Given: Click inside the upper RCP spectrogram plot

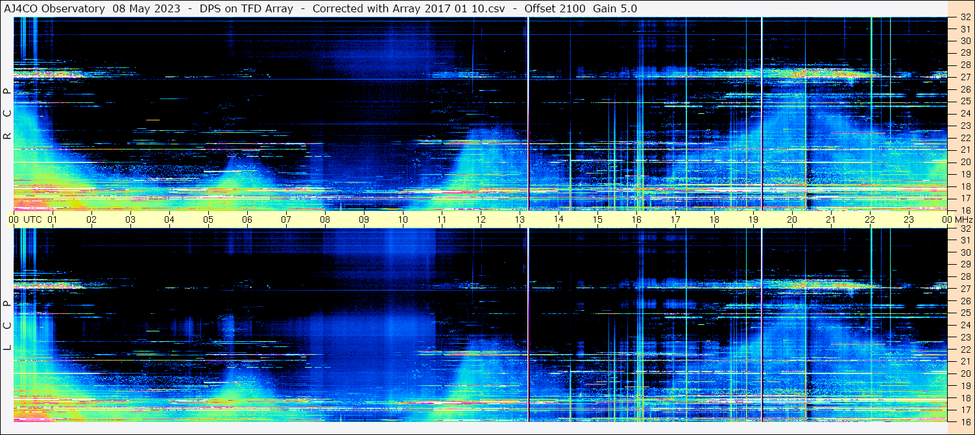Looking at the screenshot, I should click(x=481, y=114).
